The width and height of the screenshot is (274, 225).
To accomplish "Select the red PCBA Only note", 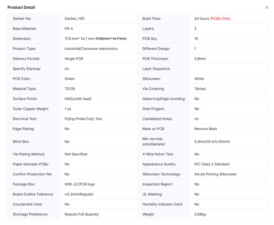I will [220, 19].
